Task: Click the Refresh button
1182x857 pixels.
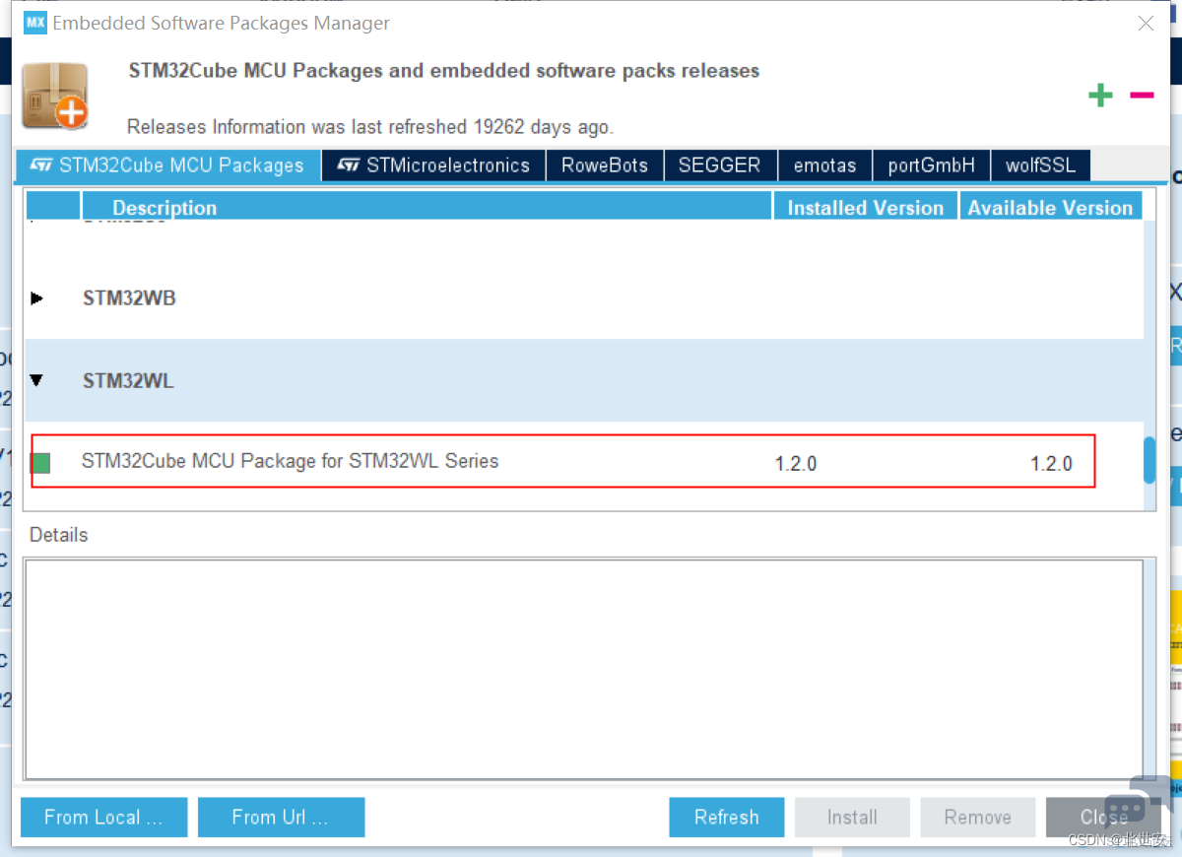Action: click(727, 817)
